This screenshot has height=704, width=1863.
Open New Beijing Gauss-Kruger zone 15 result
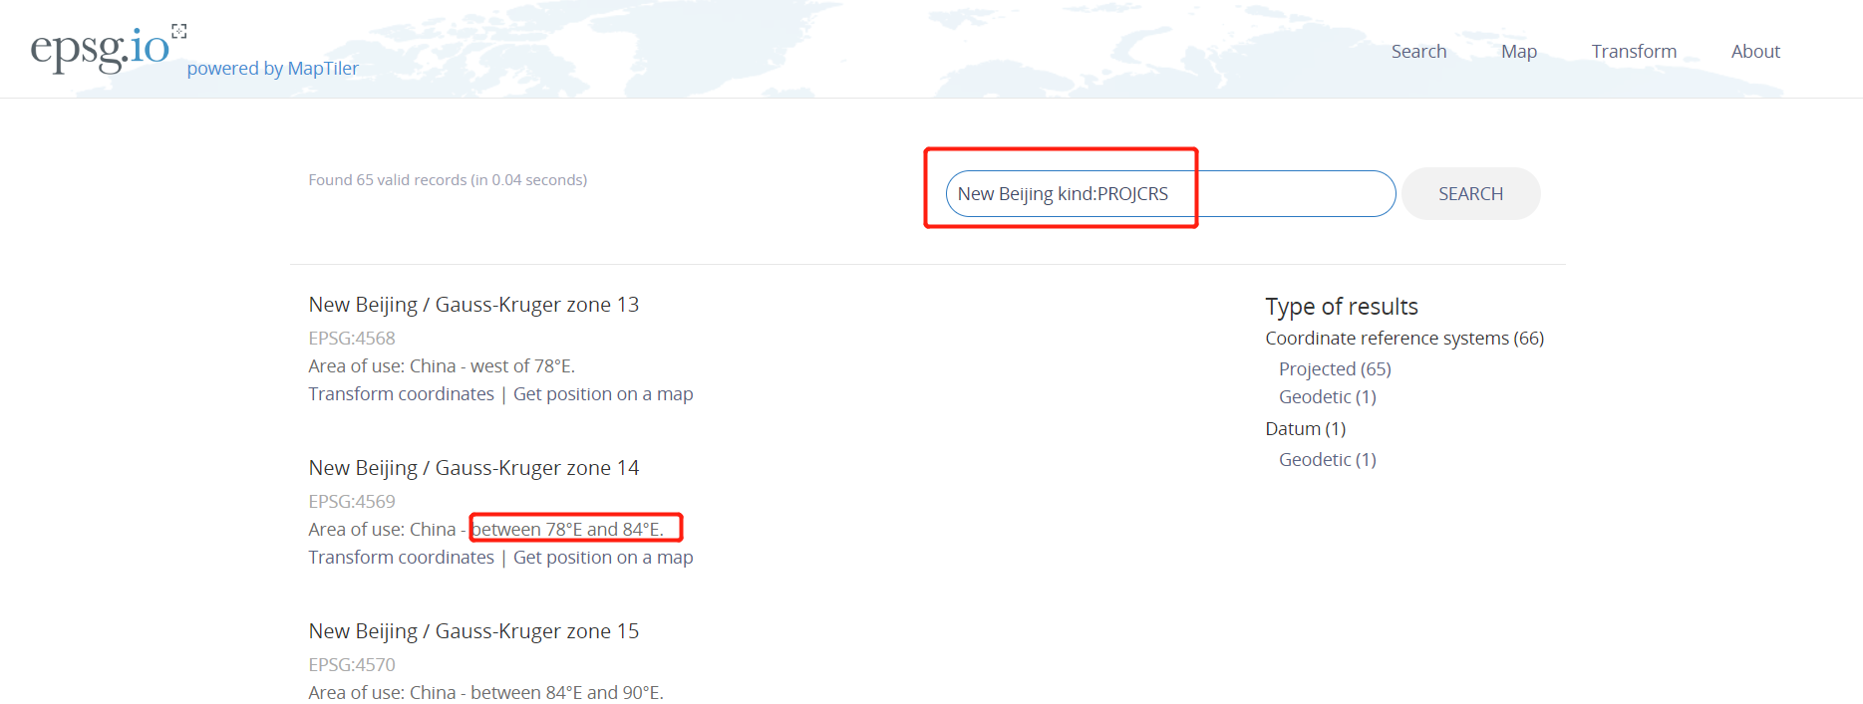(473, 631)
